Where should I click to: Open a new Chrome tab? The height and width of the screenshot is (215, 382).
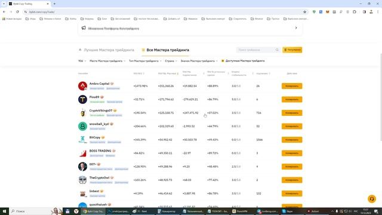coord(54,4)
